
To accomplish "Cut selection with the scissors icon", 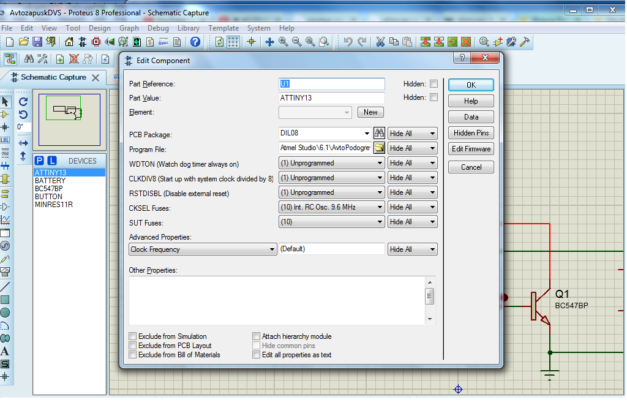I will (x=380, y=42).
